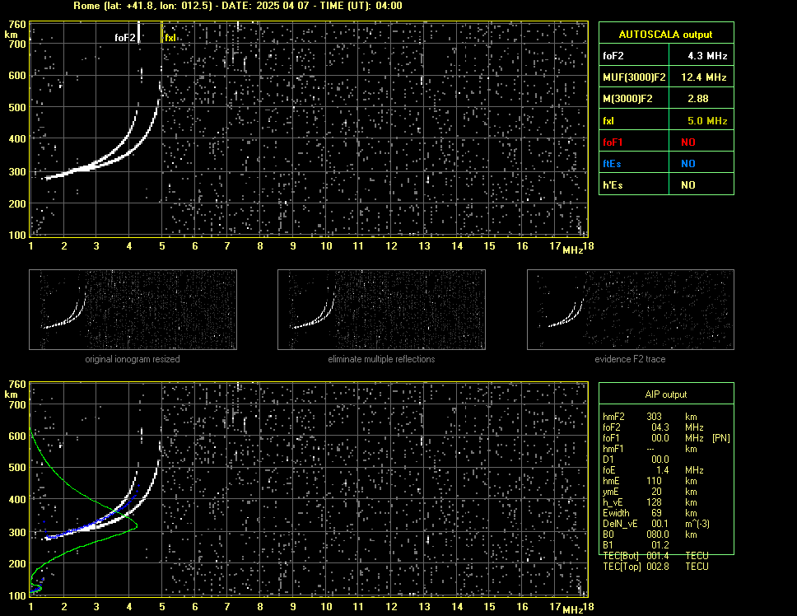Click the blue ftEs label
Image resolution: width=797 pixels, height=616 pixels.
point(612,164)
